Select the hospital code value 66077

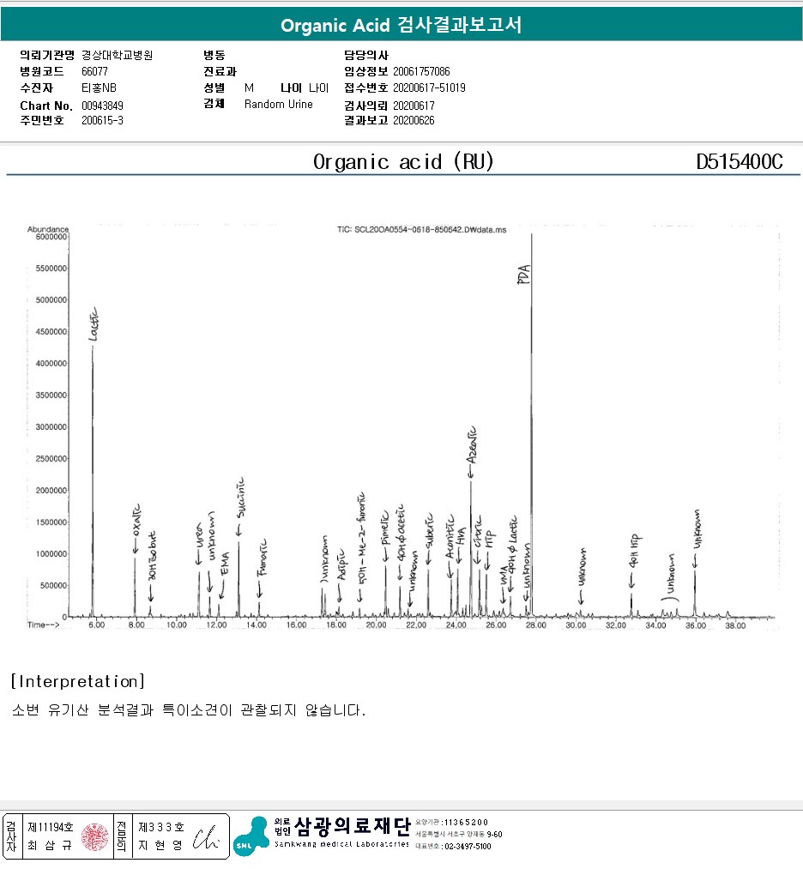pos(94,71)
